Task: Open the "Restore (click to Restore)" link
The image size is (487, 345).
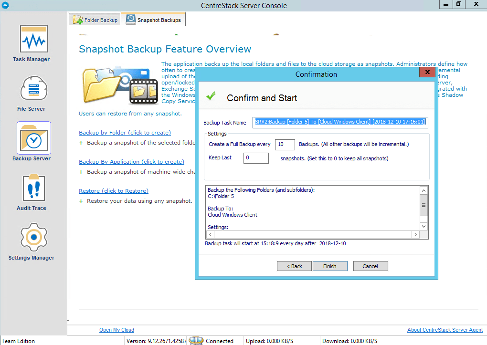Action: (x=114, y=191)
